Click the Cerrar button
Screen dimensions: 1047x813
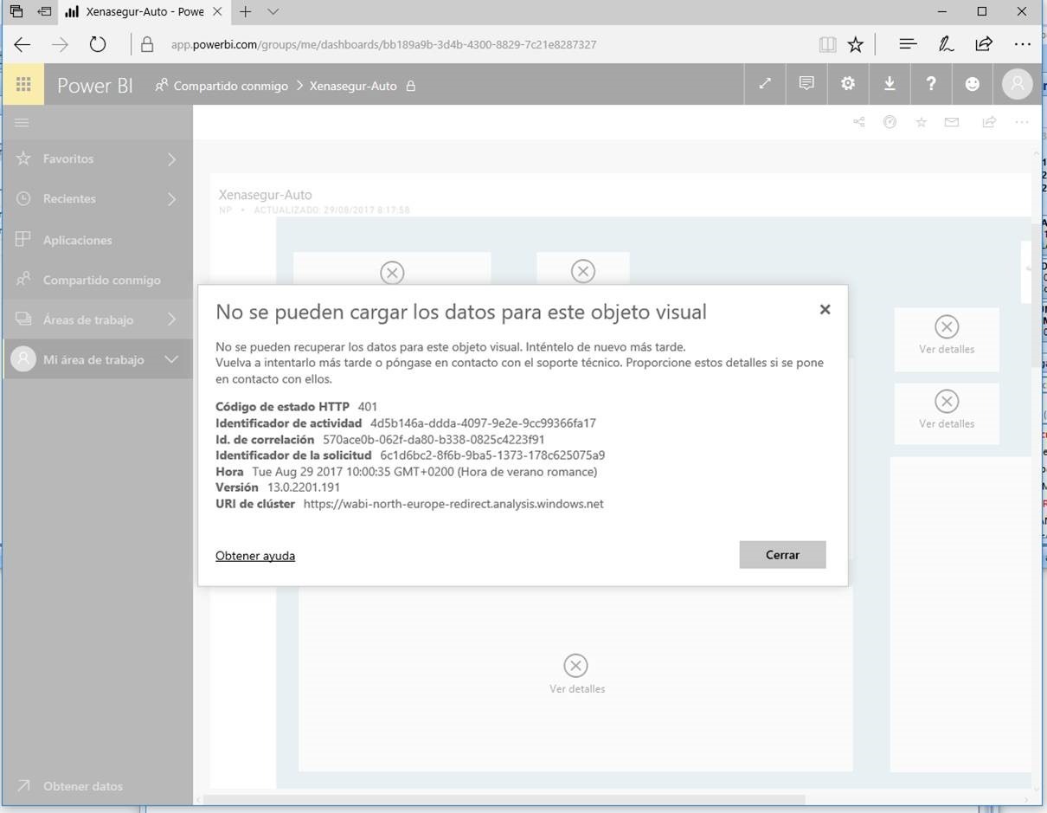(782, 555)
